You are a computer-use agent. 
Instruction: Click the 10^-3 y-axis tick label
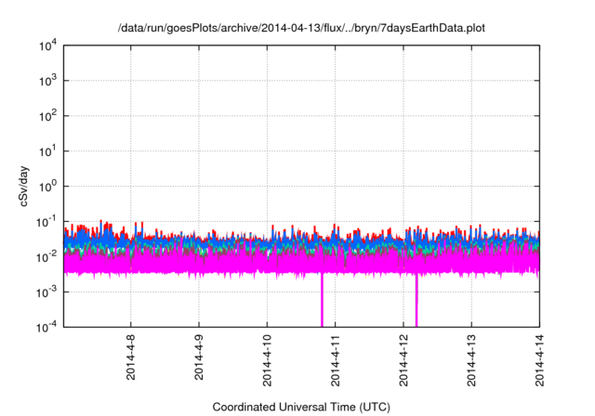click(46, 292)
